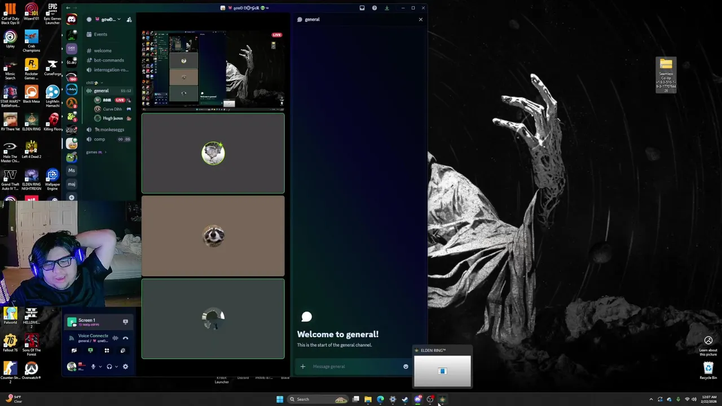This screenshot has width=722, height=406.
Task: Toggle screen sharing in the voice panel
Action: coord(90,351)
